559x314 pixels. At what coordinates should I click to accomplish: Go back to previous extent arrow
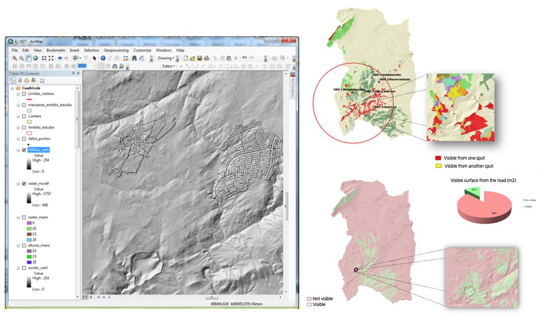coord(59,58)
